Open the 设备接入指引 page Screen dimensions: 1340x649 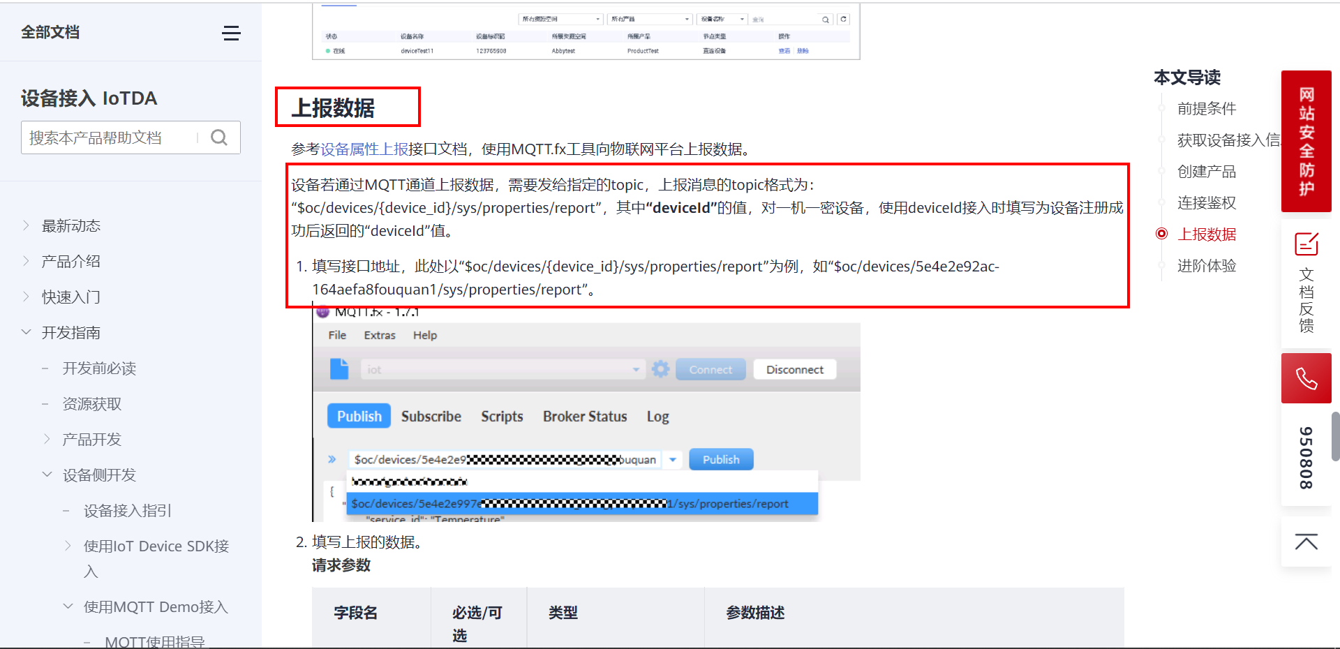128,510
